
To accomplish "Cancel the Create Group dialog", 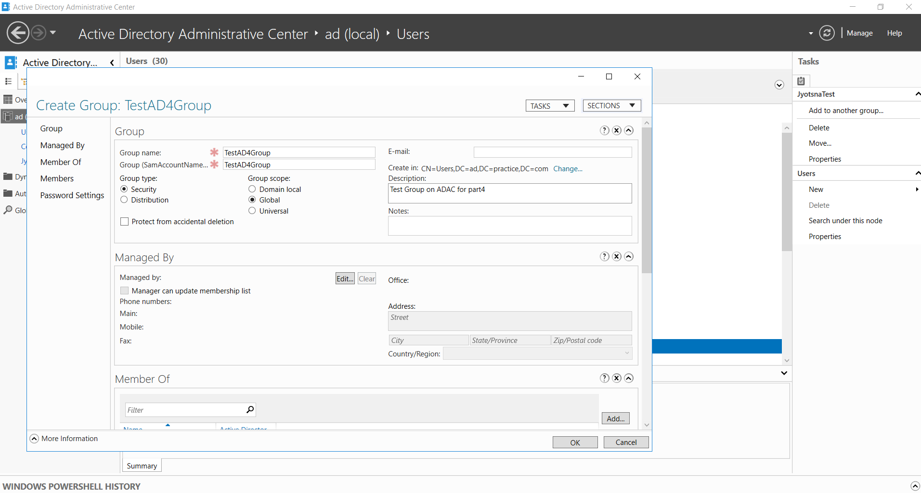I will (x=626, y=442).
